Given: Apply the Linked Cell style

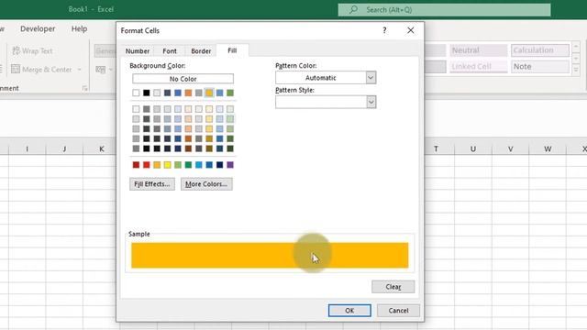Looking at the screenshot, I should pos(479,67).
